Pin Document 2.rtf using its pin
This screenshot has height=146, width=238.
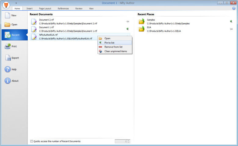tap(128, 22)
